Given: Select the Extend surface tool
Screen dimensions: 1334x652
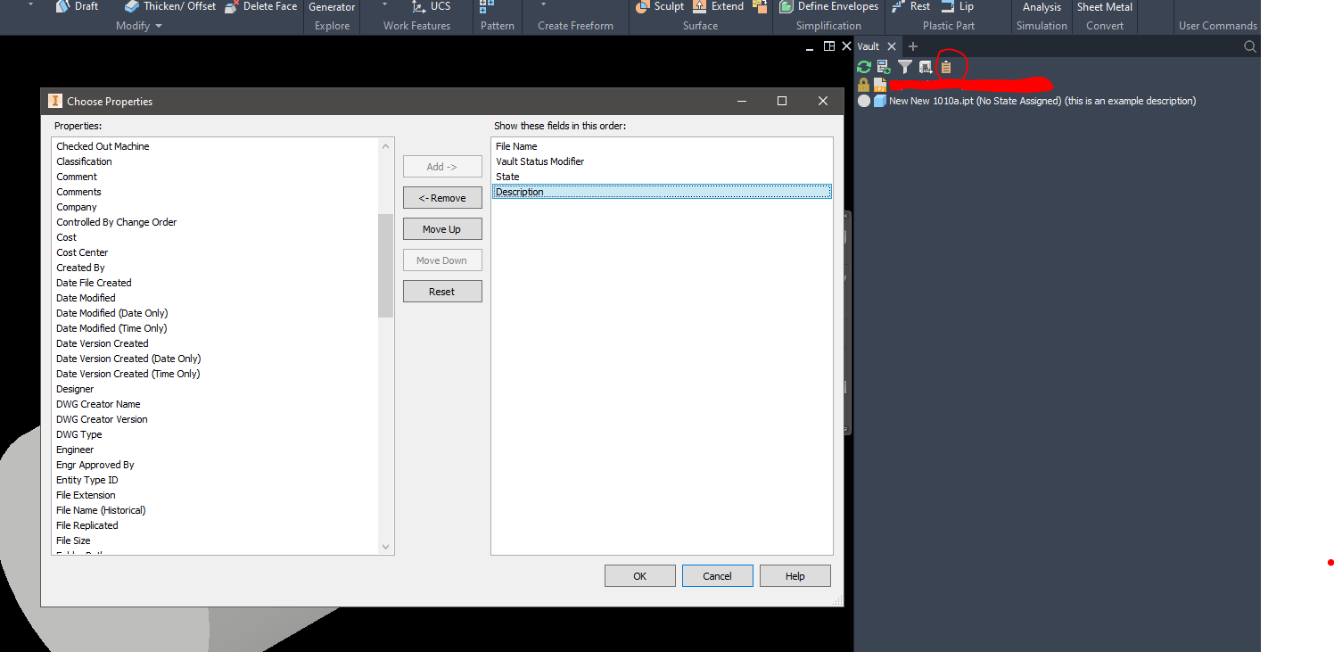Looking at the screenshot, I should point(718,6).
